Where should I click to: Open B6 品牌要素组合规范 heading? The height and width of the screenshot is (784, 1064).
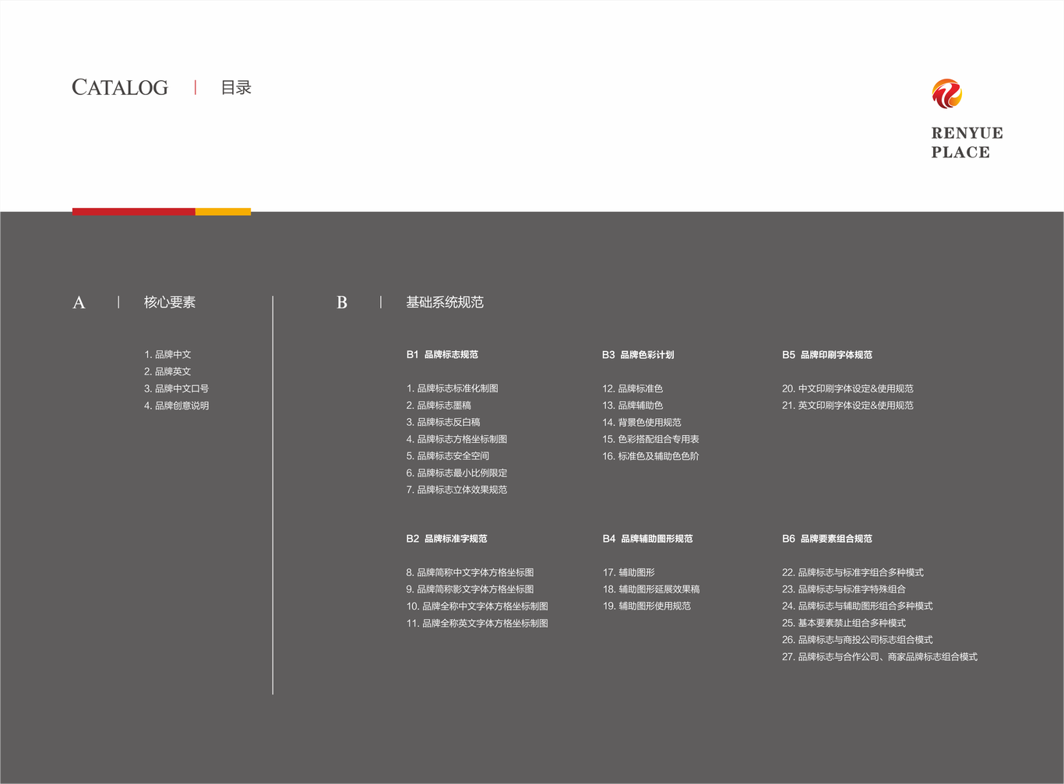click(827, 539)
